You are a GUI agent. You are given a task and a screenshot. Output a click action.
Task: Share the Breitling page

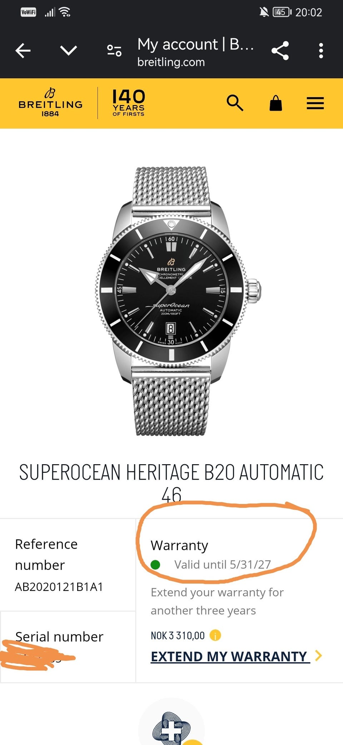(x=280, y=51)
